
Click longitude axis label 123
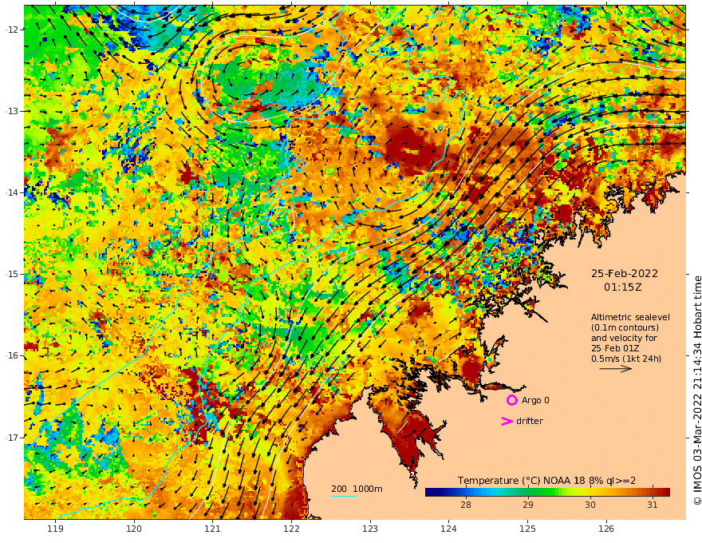(370, 529)
